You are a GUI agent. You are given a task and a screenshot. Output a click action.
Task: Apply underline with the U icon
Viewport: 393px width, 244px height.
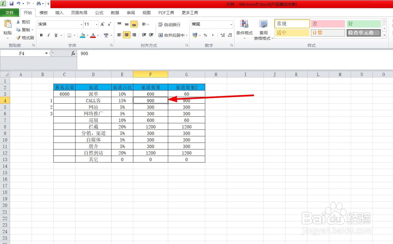click(x=56, y=35)
